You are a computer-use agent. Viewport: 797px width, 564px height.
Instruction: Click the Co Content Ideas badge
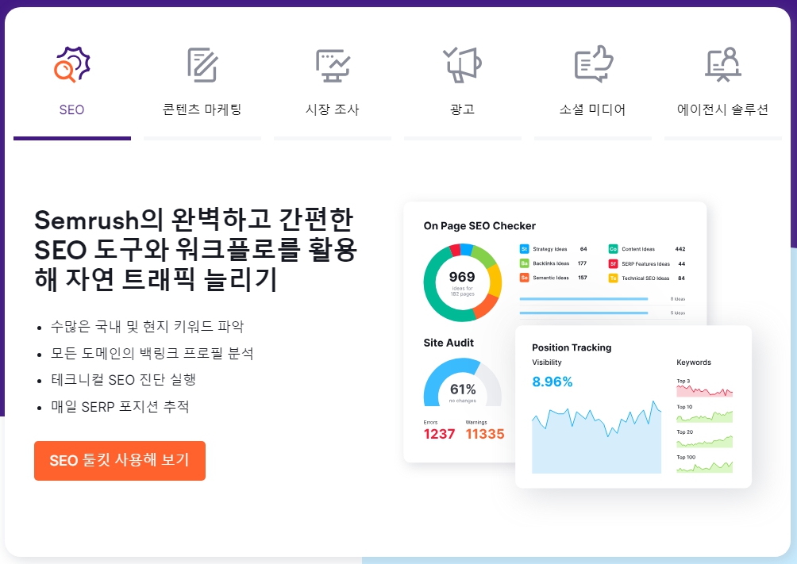point(613,249)
